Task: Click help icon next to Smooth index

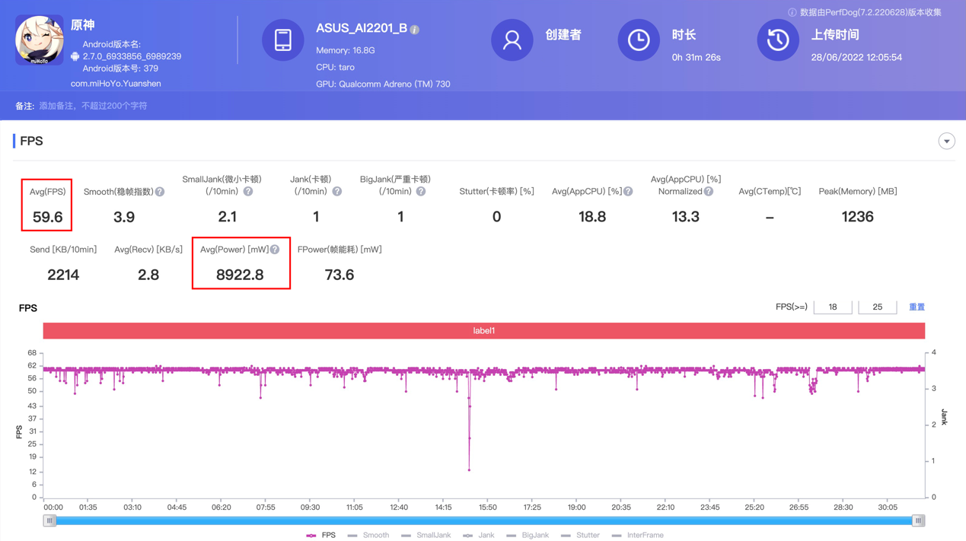Action: (x=160, y=192)
